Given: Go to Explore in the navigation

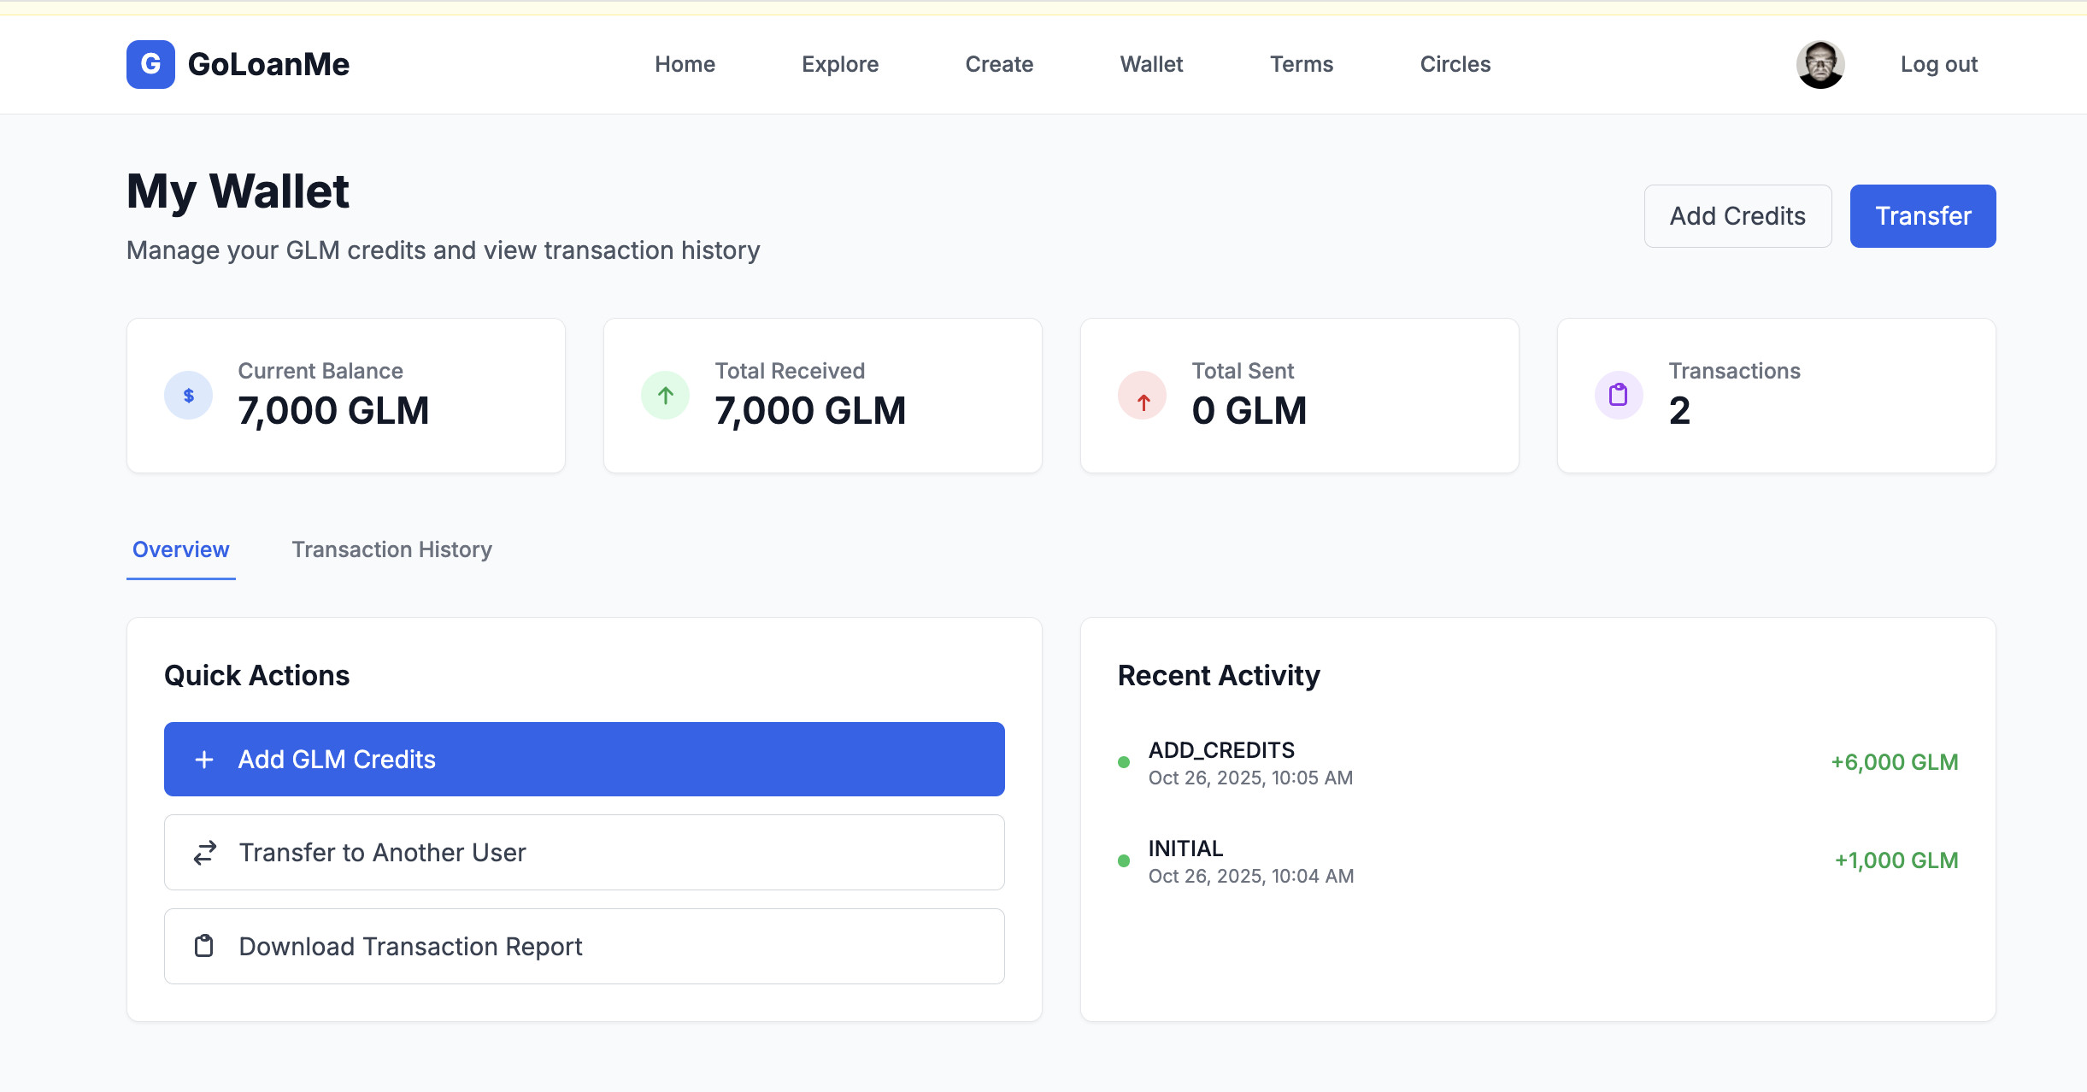Looking at the screenshot, I should point(839,64).
